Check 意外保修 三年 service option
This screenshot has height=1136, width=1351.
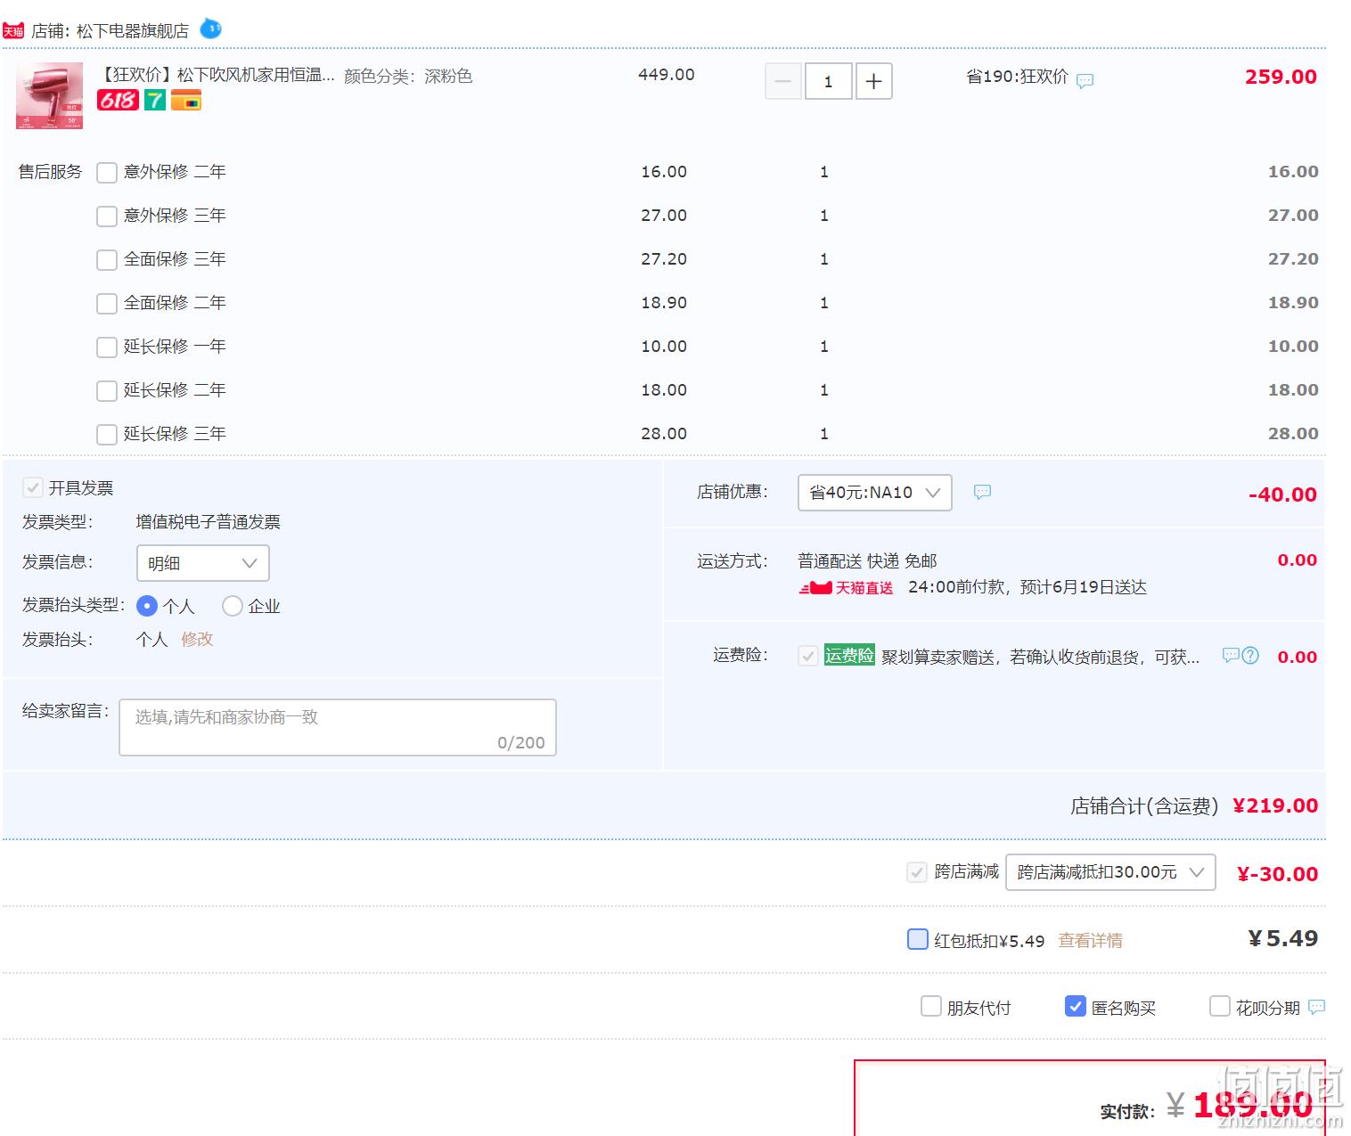click(x=107, y=216)
